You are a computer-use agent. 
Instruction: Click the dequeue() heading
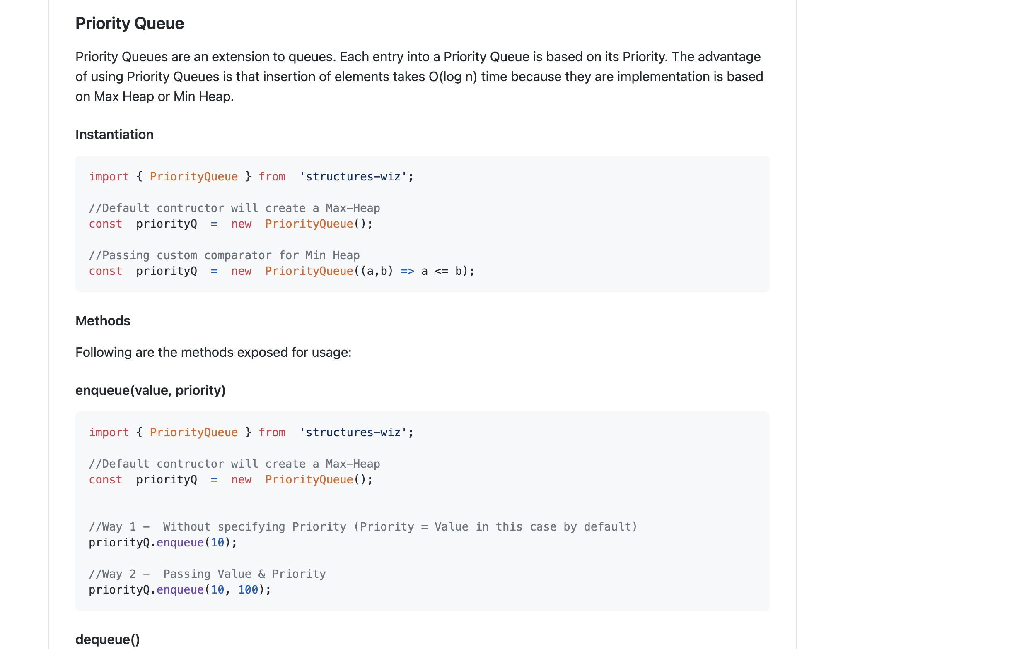tap(107, 639)
